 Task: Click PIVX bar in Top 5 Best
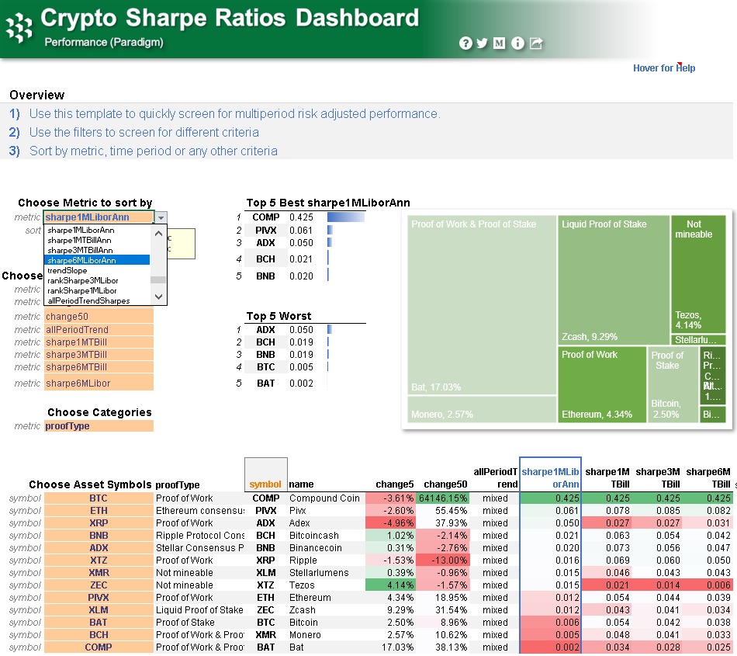tap(330, 231)
